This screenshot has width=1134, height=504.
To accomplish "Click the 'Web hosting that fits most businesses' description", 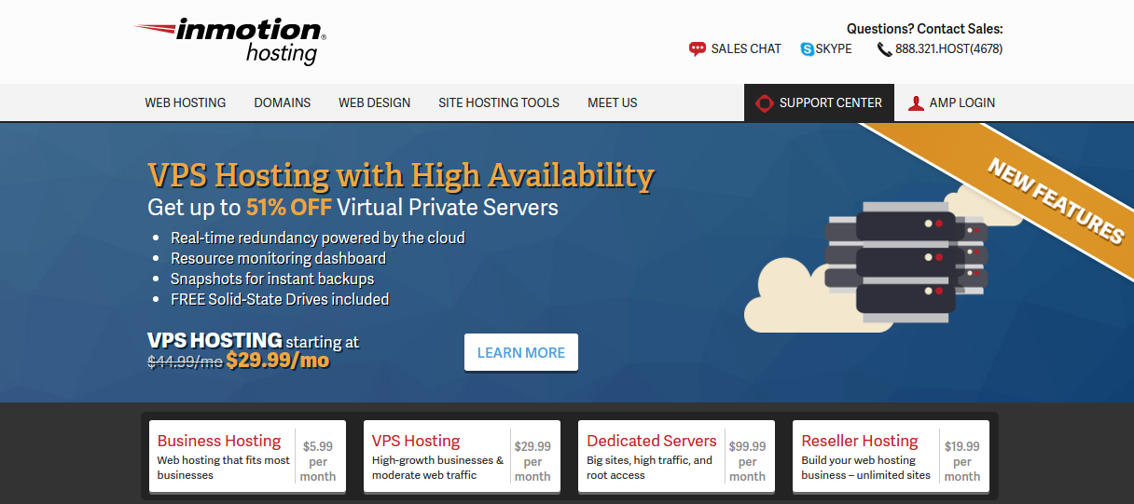I will (224, 468).
